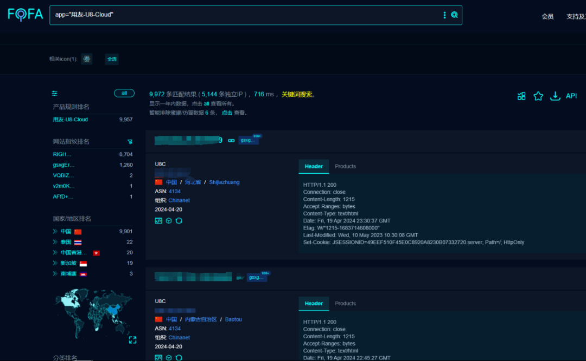This screenshot has width=586, height=361.
Task: Click the link chain icon on first result
Action: [x=231, y=141]
